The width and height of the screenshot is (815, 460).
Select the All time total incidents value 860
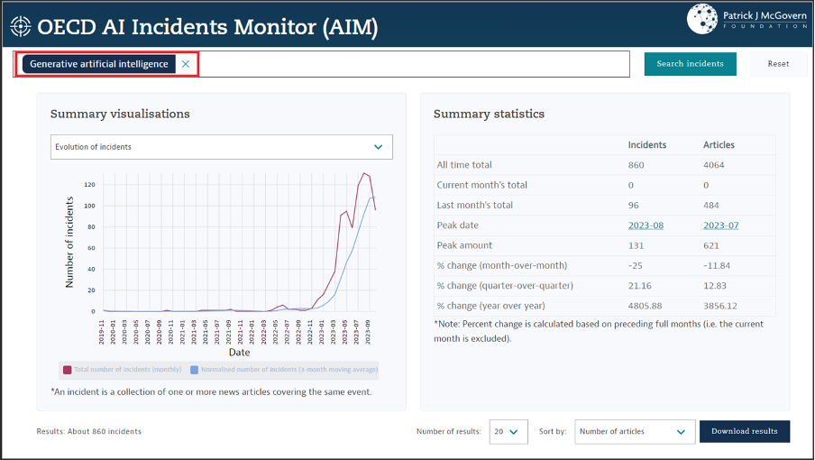pos(636,165)
